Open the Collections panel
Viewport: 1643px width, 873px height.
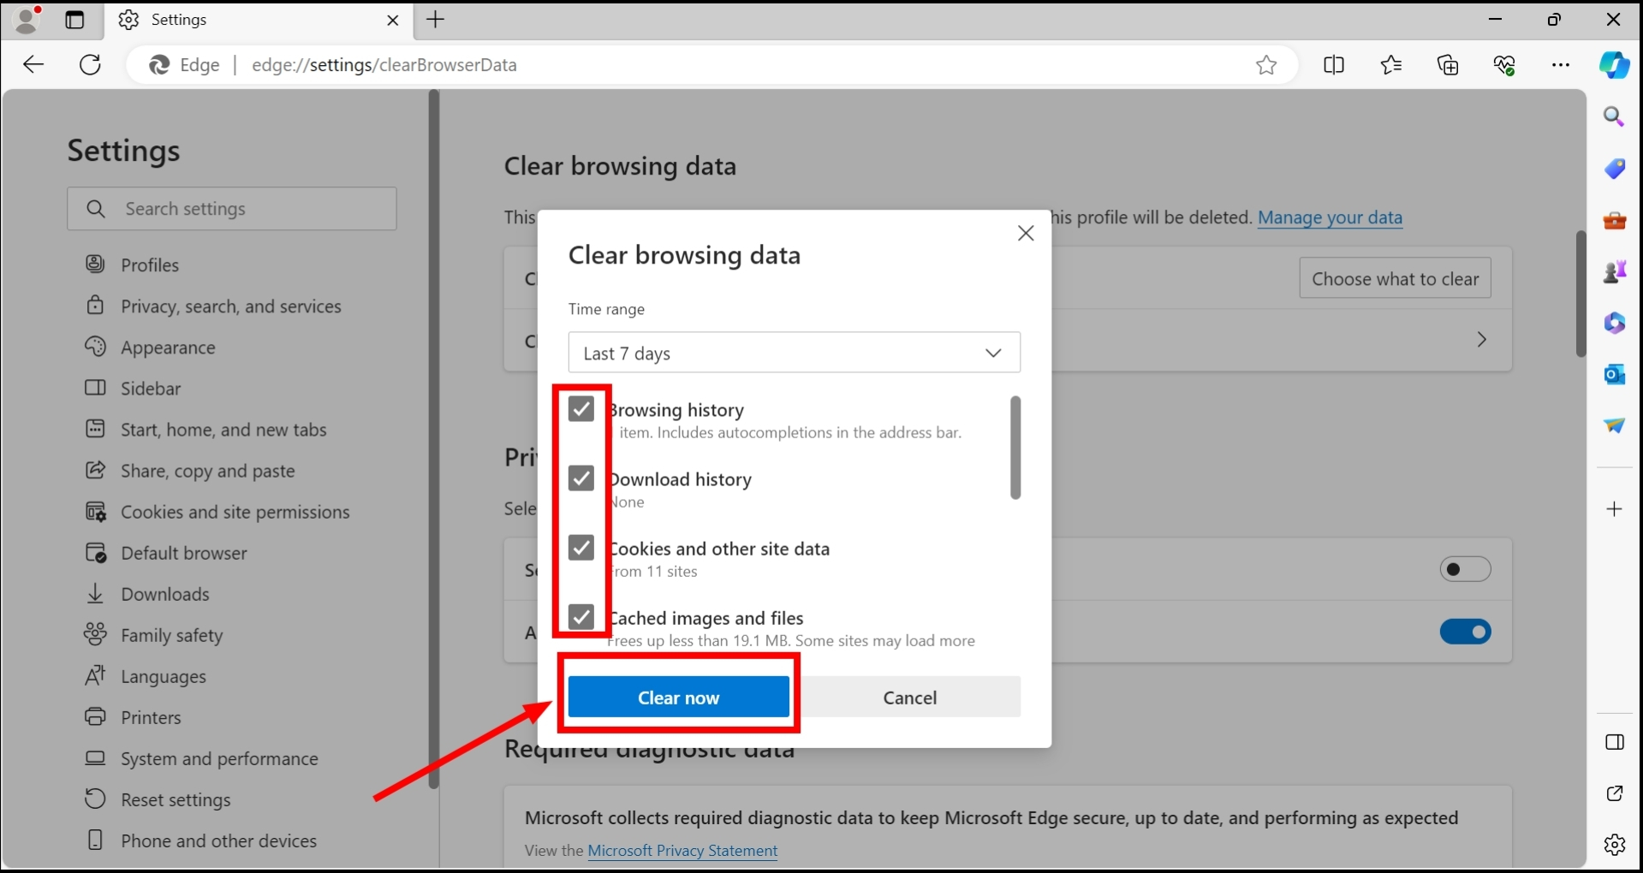[x=1448, y=65]
